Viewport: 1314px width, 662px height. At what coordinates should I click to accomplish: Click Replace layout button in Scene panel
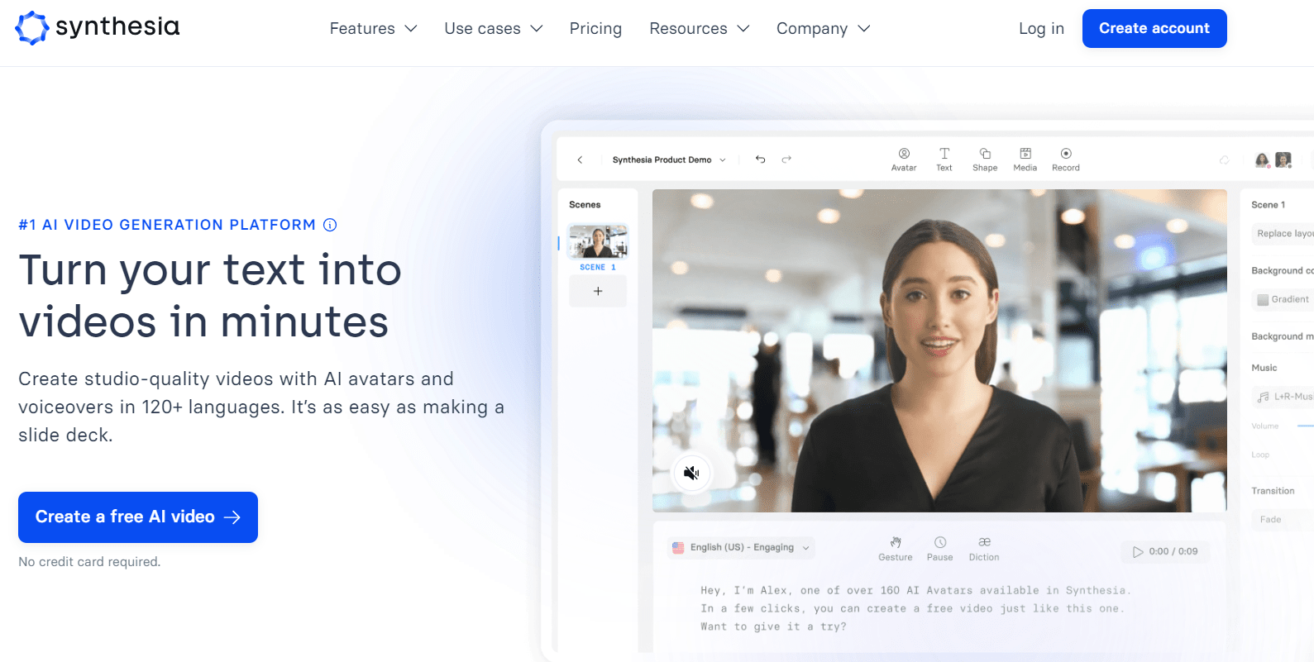coord(1283,234)
